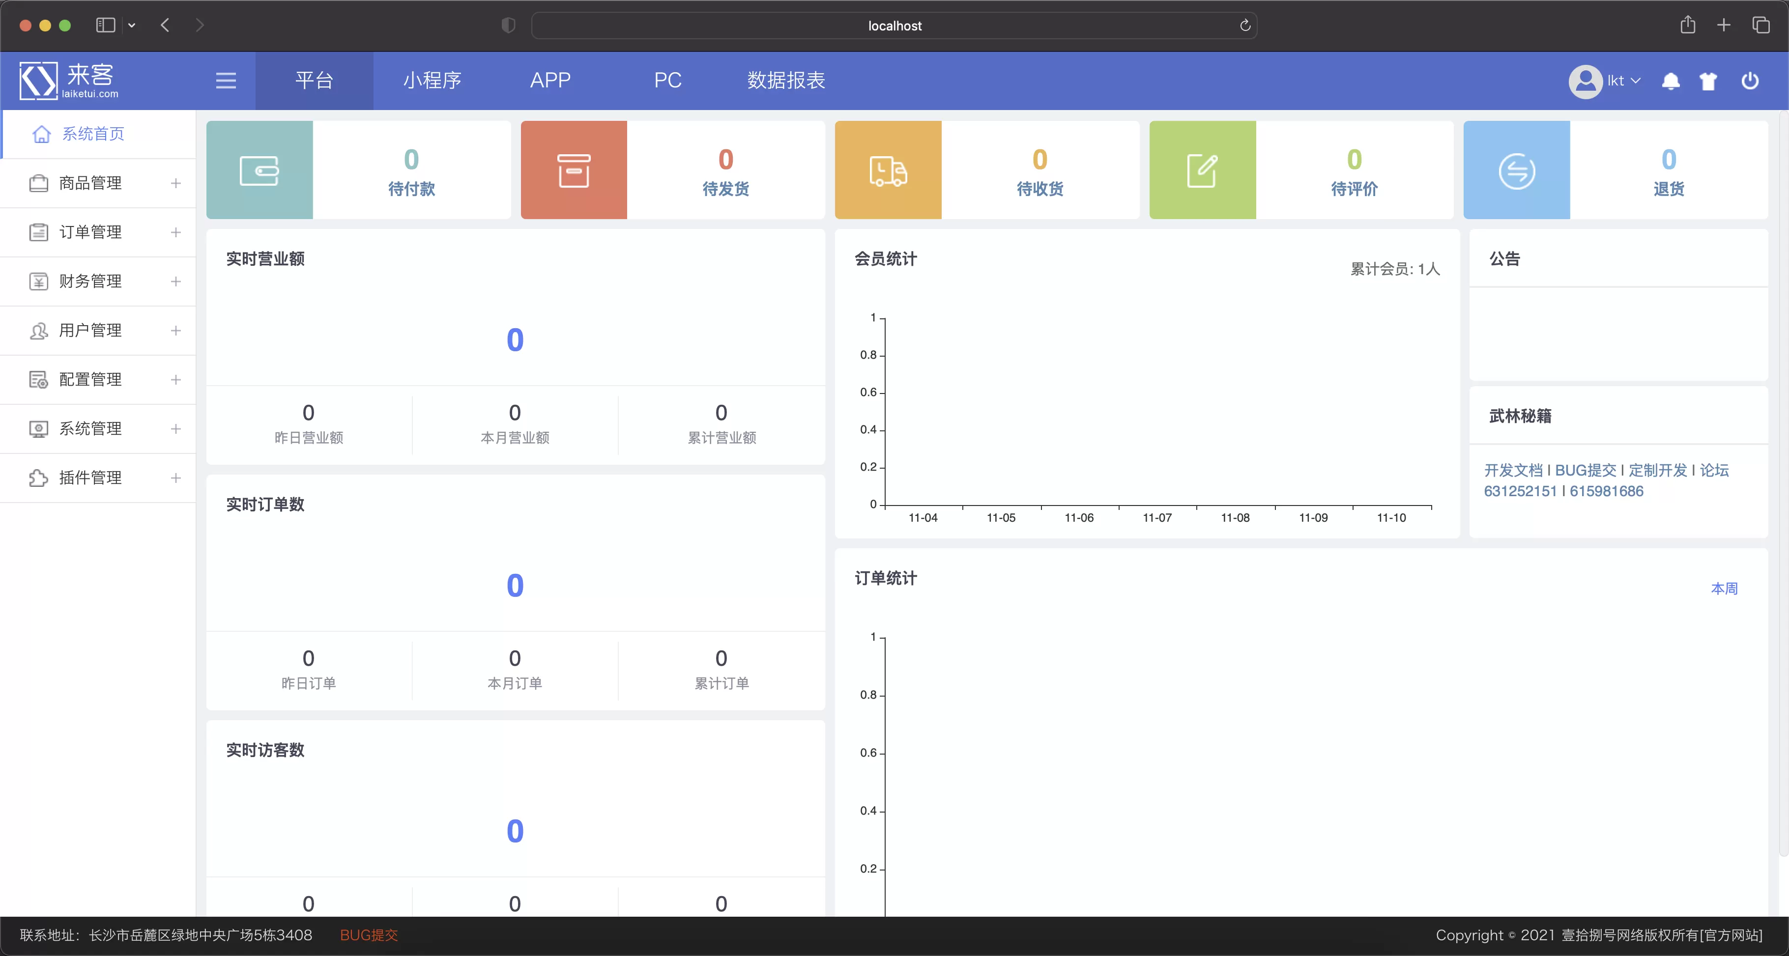
Task: Click the 待发货 archive box icon
Action: (x=574, y=170)
